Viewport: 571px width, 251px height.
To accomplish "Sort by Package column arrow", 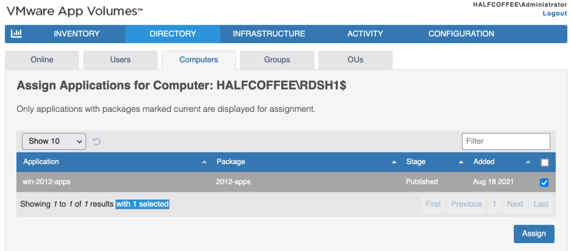I will 394,162.
